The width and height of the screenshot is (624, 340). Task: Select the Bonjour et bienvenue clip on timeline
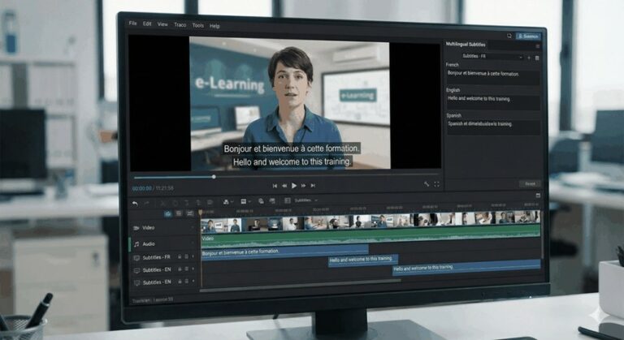284,252
